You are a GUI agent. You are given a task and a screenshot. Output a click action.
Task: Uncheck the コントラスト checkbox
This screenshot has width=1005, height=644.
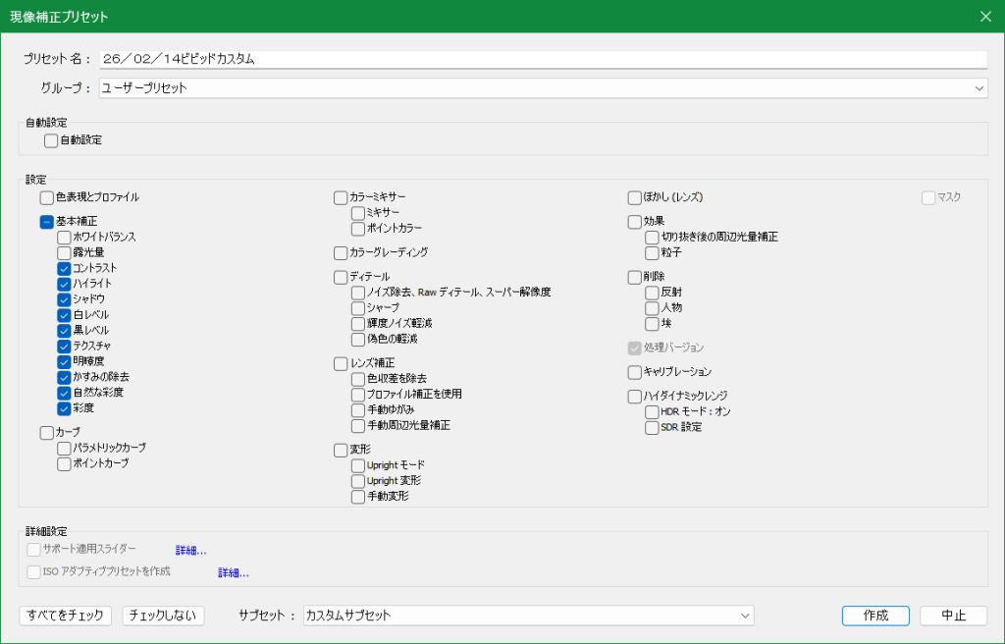(64, 268)
